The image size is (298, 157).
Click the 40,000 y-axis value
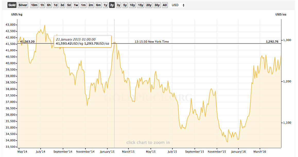point(11,63)
